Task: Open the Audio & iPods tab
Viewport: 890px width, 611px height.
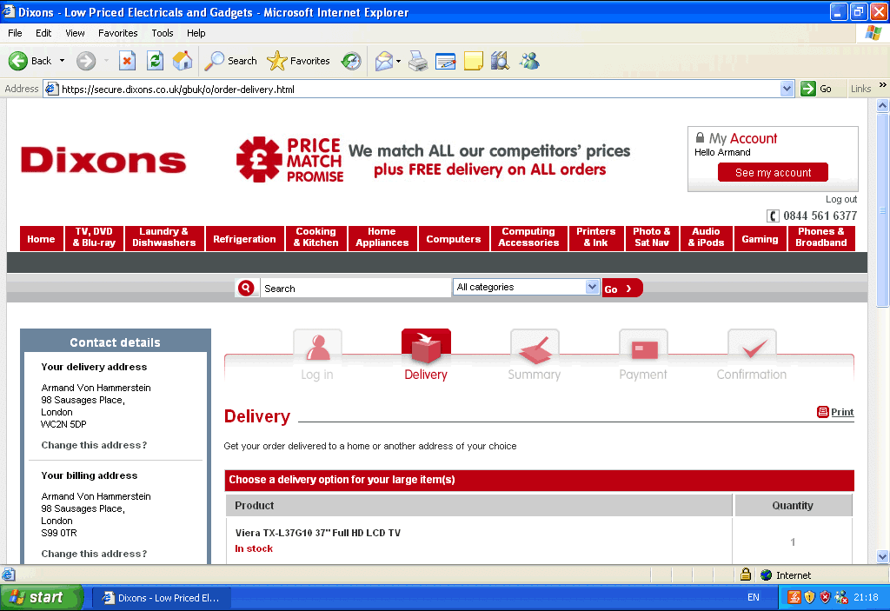Action: pyautogui.click(x=706, y=237)
